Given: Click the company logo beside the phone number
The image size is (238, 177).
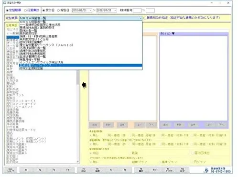Looking at the screenshot, I should (206, 170).
